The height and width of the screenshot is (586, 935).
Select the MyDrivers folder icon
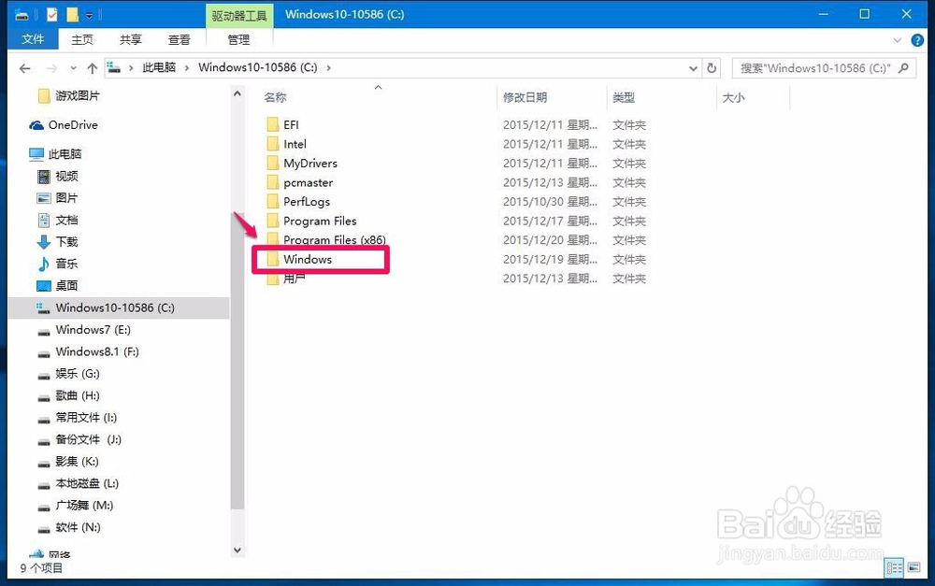click(272, 163)
